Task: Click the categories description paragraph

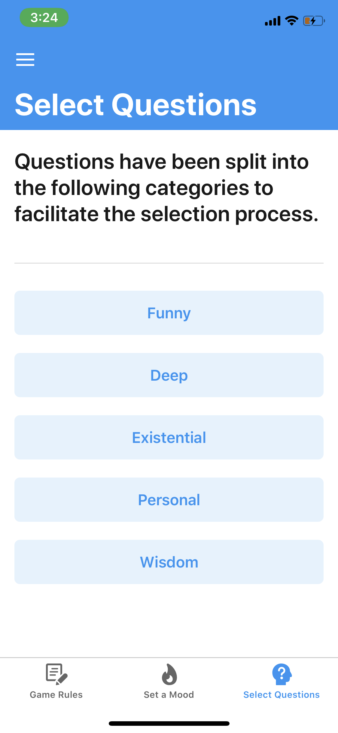Action: 166,188
